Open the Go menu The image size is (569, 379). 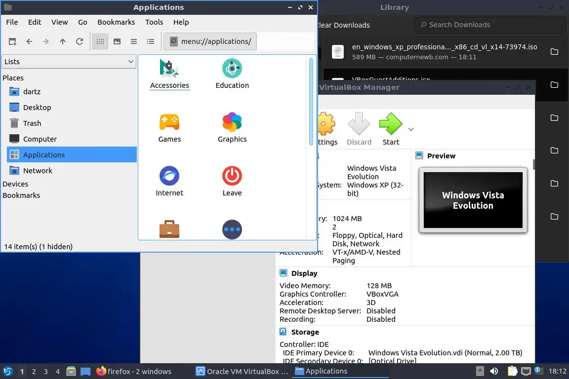click(82, 22)
